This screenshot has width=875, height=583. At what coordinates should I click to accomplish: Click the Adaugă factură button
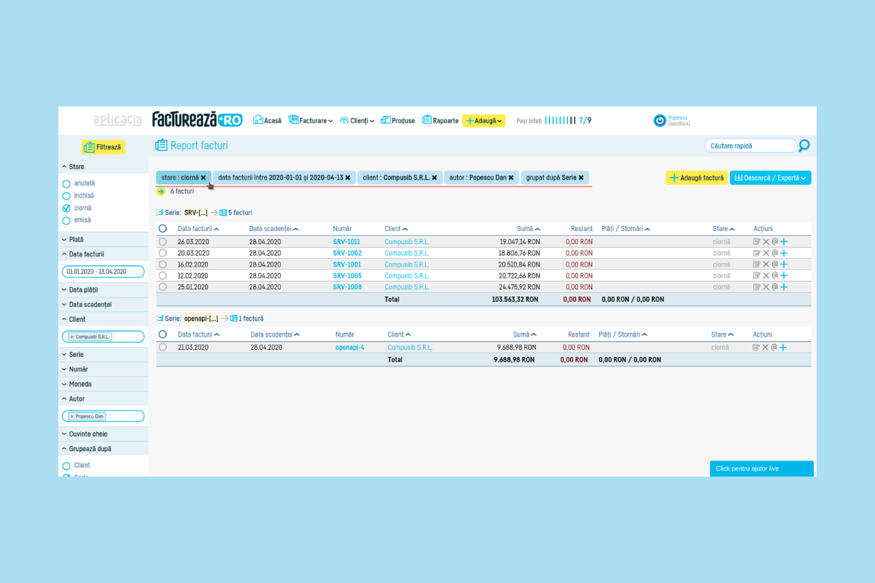click(696, 178)
